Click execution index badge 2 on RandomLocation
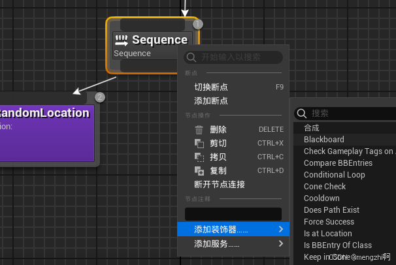Image resolution: width=396 pixels, height=265 pixels. [100, 97]
